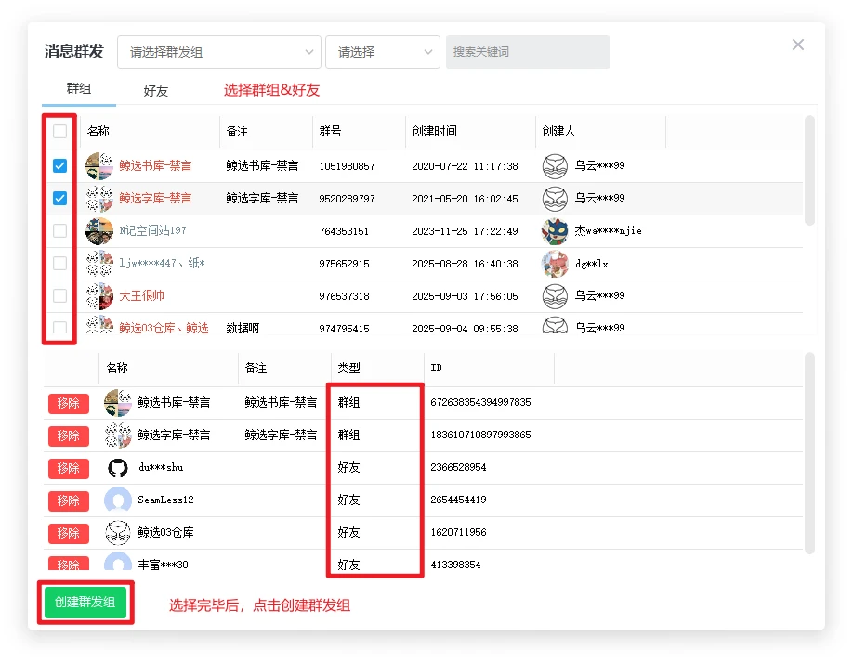Open the 请选择群发组 dropdown
The image size is (853, 663).
point(219,52)
